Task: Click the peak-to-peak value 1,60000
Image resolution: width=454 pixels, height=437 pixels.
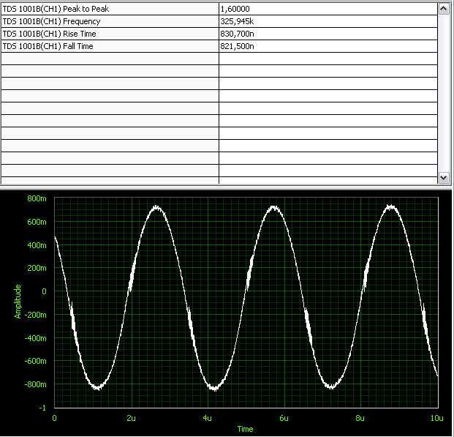Action: point(235,9)
